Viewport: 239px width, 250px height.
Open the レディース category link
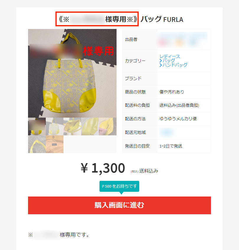[x=170, y=56]
